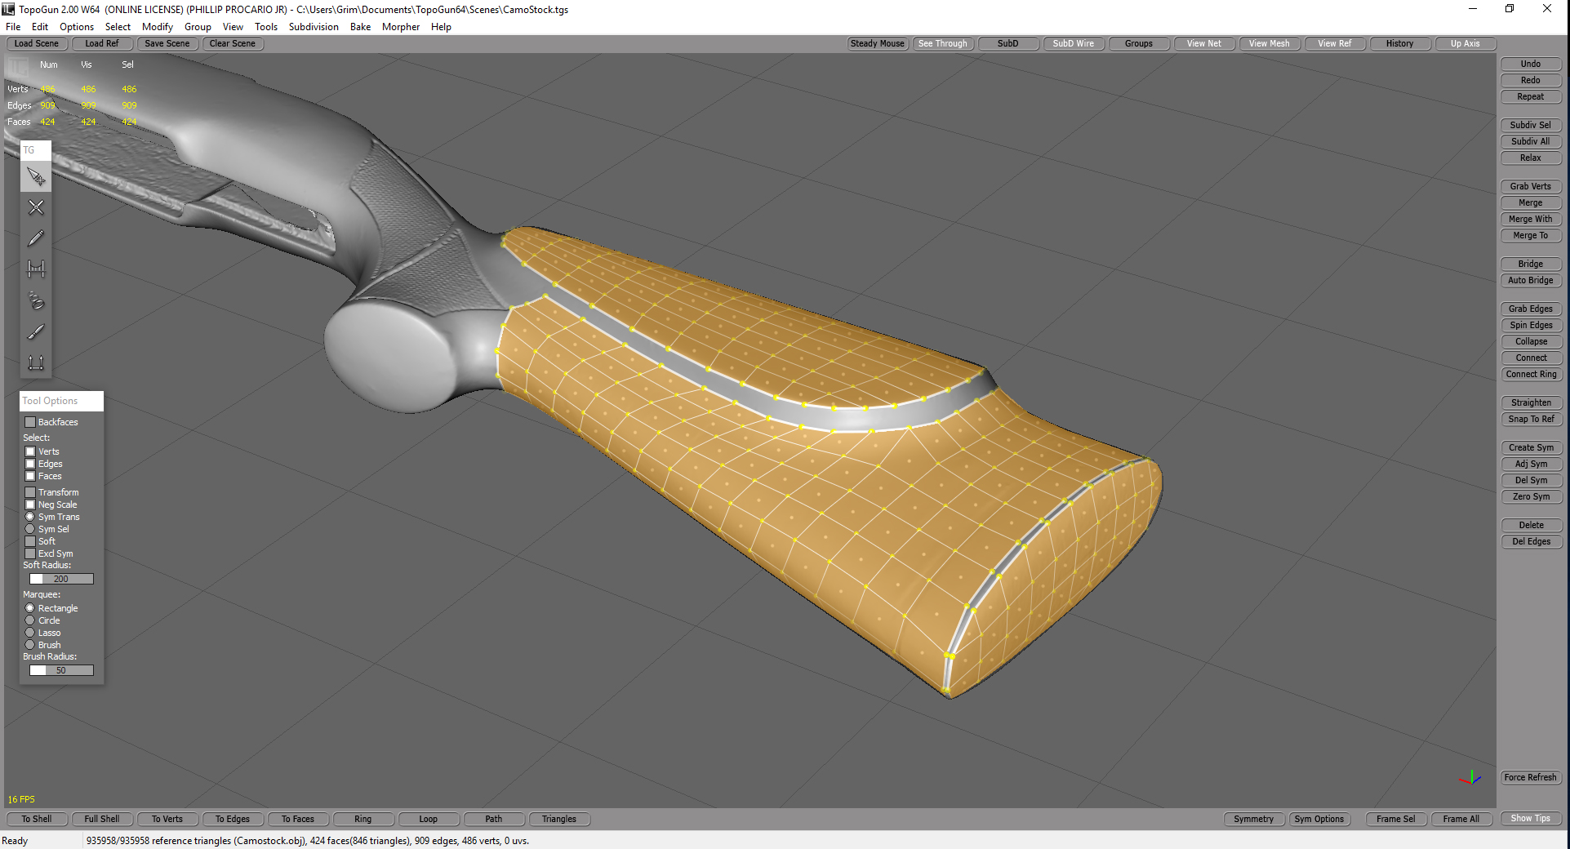Convert selection with To Faces button
The width and height of the screenshot is (1570, 849).
pyautogui.click(x=298, y=819)
